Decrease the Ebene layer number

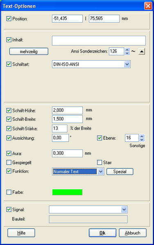142,140
